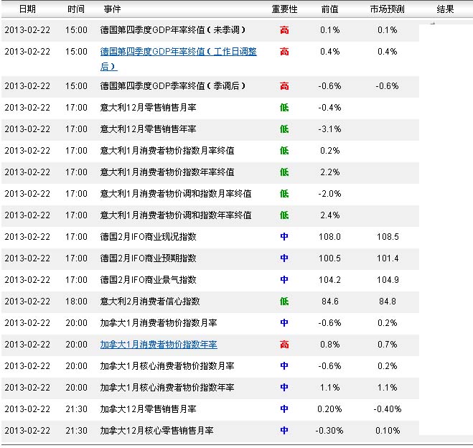Click the 时间 column header

(x=76, y=9)
